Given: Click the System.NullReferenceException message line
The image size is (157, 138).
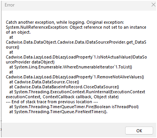Looking at the screenshot, I should pyautogui.click(x=76, y=27).
